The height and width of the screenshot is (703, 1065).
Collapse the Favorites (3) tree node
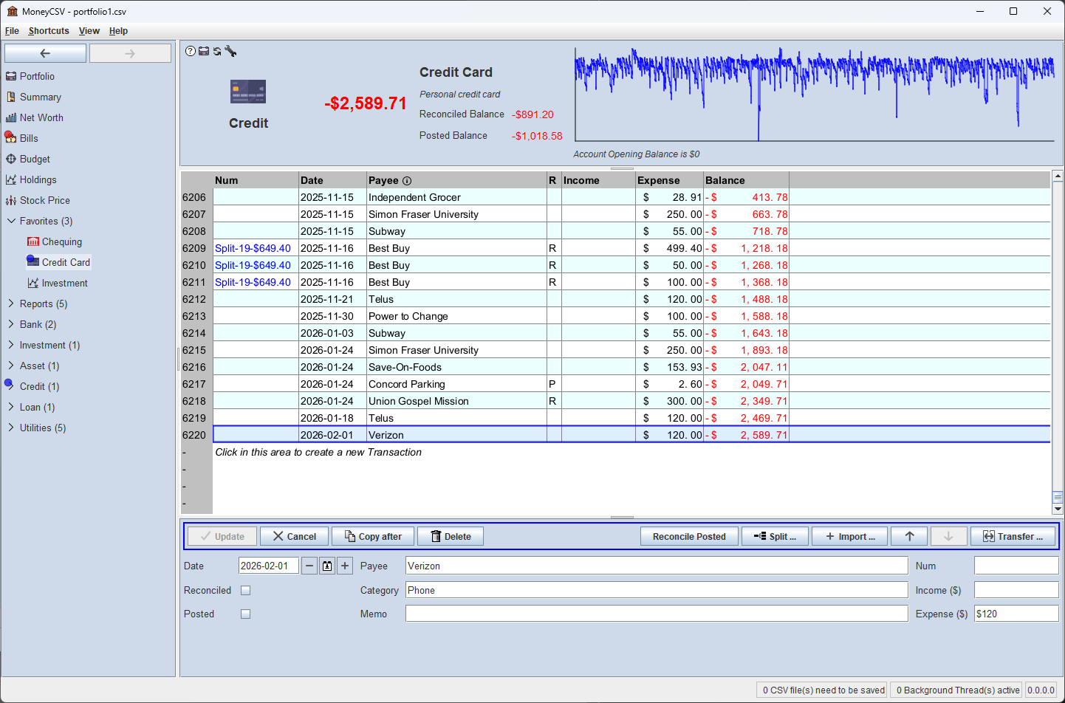(11, 221)
